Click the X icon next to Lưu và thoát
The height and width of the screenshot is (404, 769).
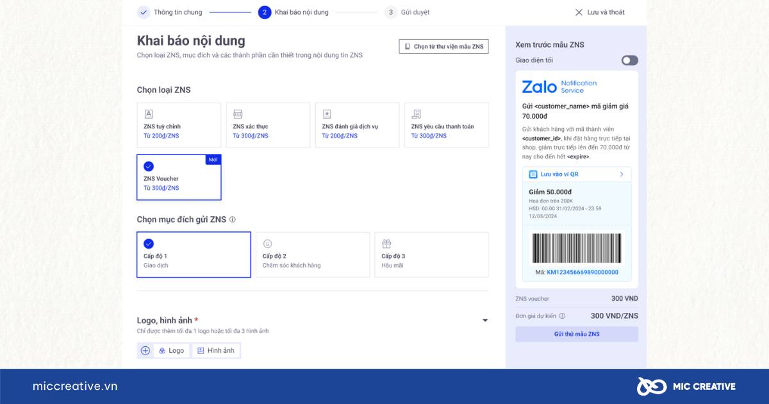tap(579, 12)
